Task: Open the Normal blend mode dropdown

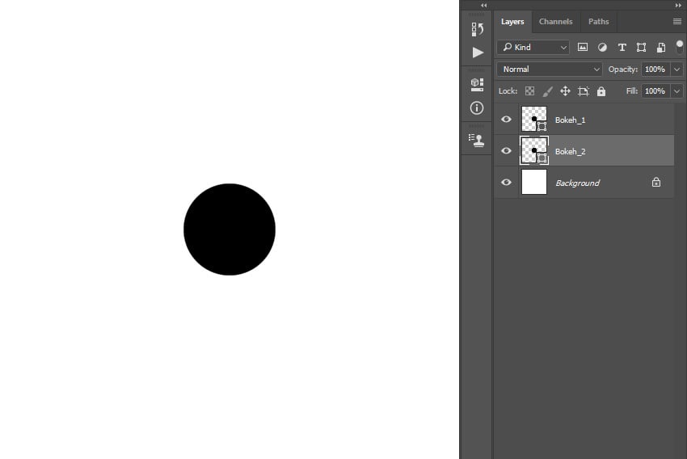Action: click(x=550, y=69)
